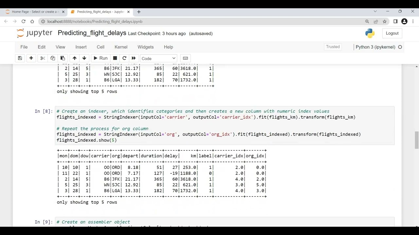Cut selected cells with scissors icon

point(43,58)
